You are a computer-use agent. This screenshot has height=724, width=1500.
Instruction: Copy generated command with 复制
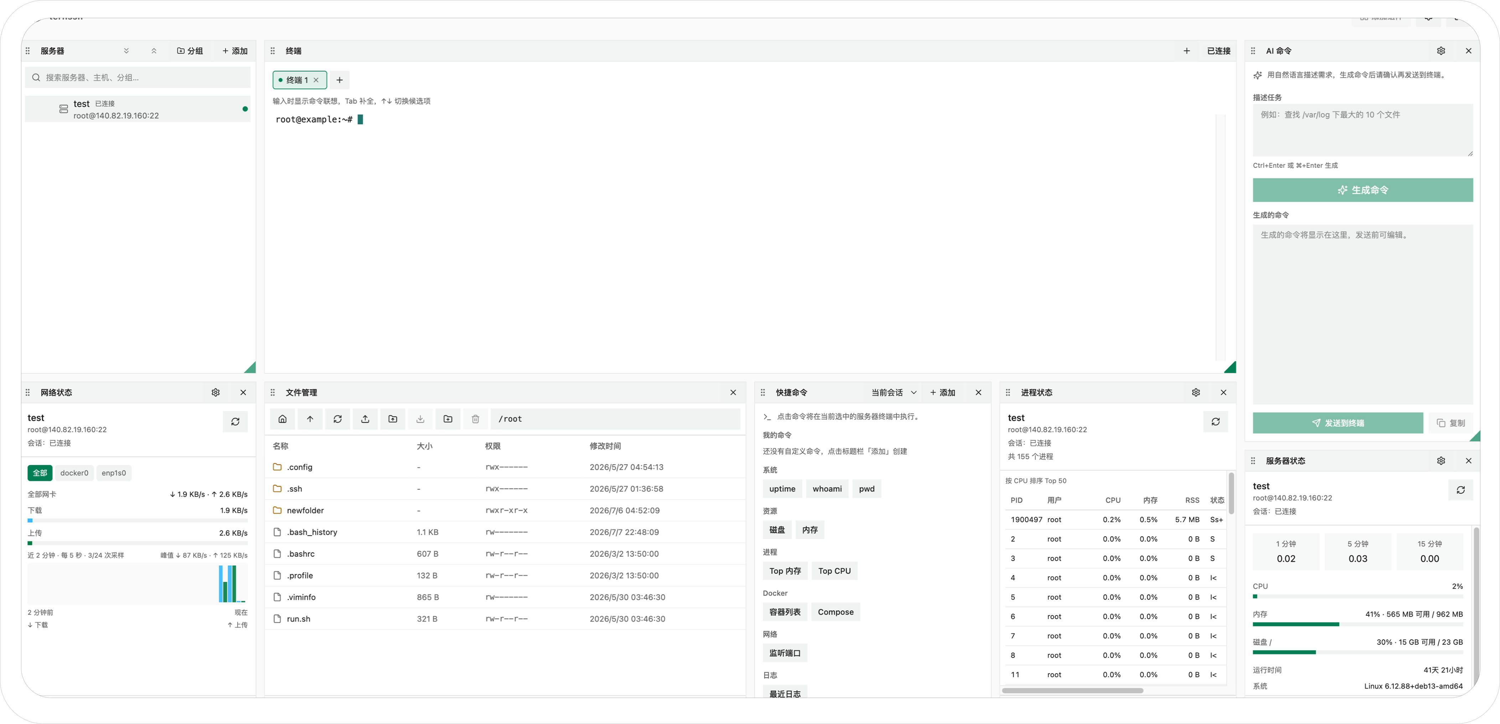tap(1450, 423)
